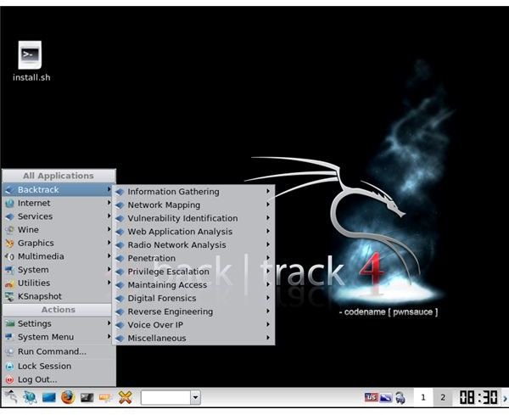
Task: Open Penetration submenu entry
Action: (193, 258)
